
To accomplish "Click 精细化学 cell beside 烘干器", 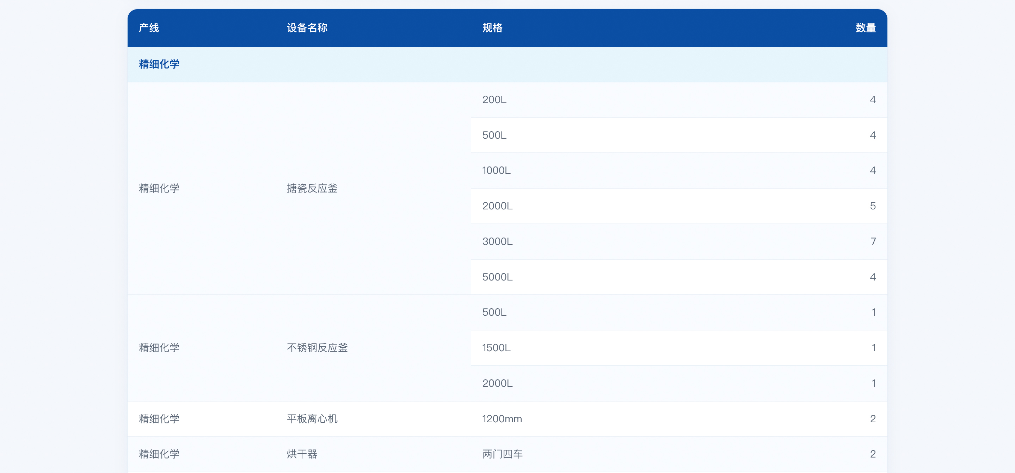I will [x=159, y=454].
